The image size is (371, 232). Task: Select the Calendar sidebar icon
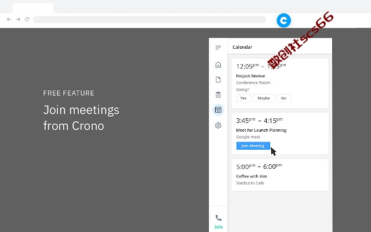coord(218,110)
